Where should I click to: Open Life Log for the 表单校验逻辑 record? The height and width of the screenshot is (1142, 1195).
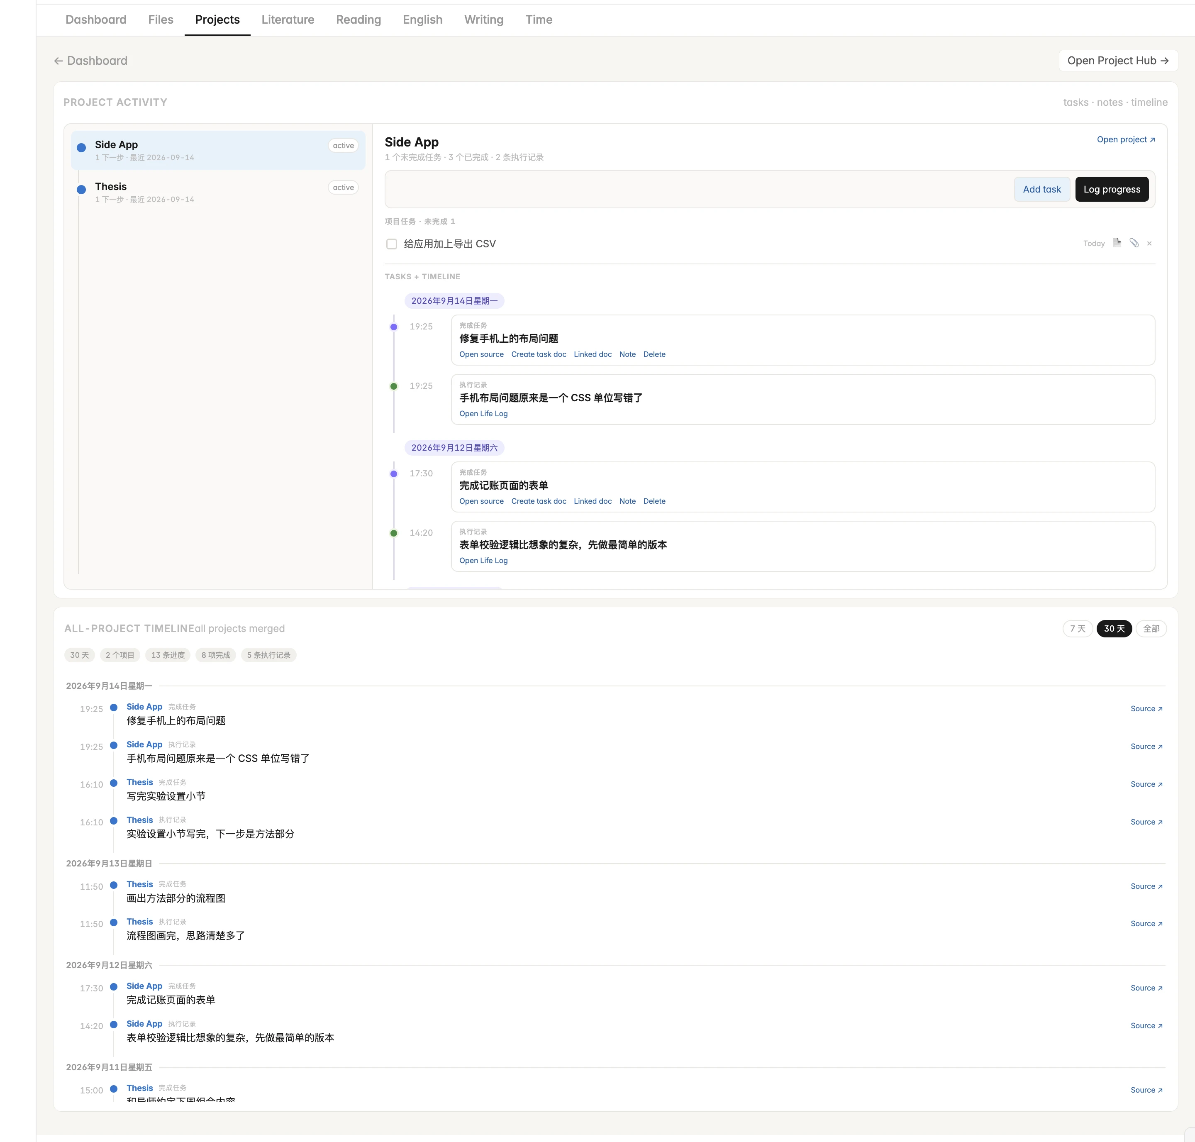click(483, 560)
